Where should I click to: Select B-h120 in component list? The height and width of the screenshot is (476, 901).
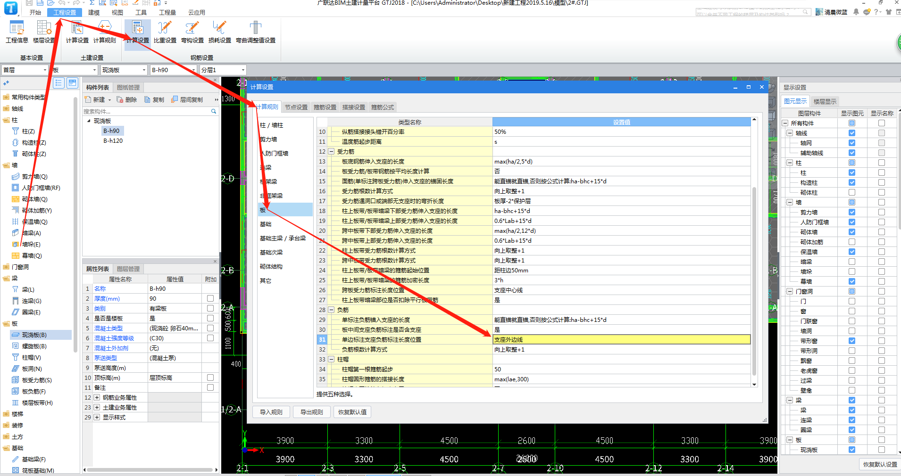113,140
